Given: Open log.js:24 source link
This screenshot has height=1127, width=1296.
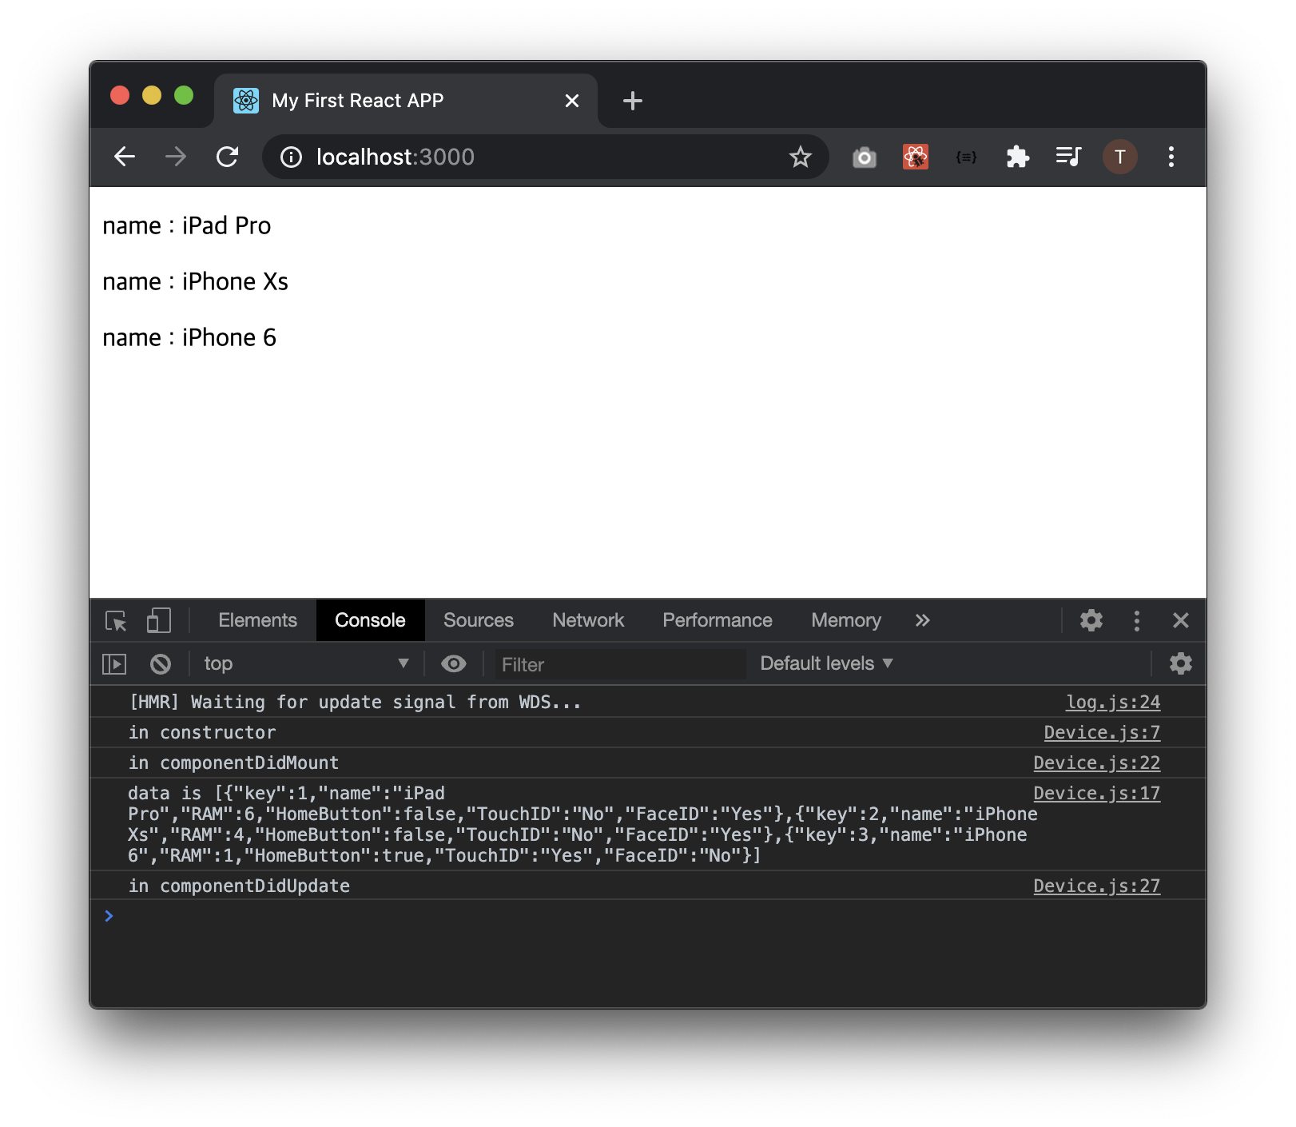Looking at the screenshot, I should tap(1113, 702).
